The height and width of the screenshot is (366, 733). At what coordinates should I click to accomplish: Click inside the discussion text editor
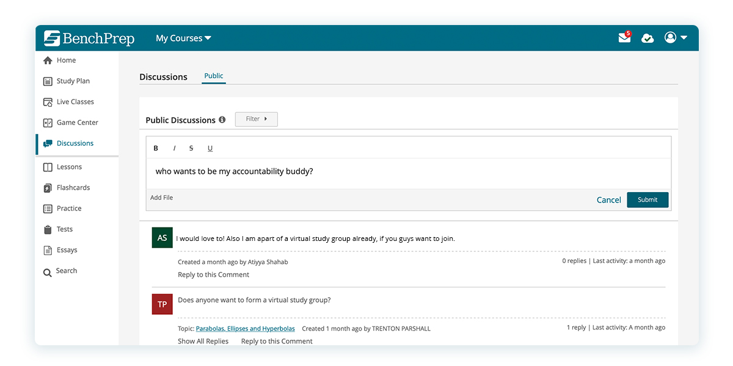[x=409, y=173]
